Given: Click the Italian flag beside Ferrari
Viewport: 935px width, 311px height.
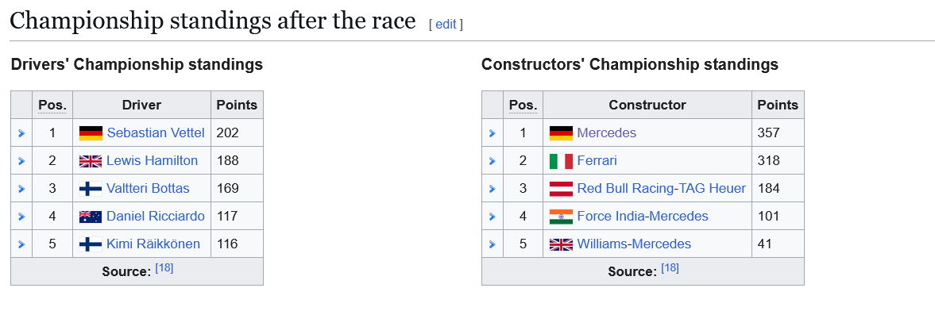Looking at the screenshot, I should [561, 161].
